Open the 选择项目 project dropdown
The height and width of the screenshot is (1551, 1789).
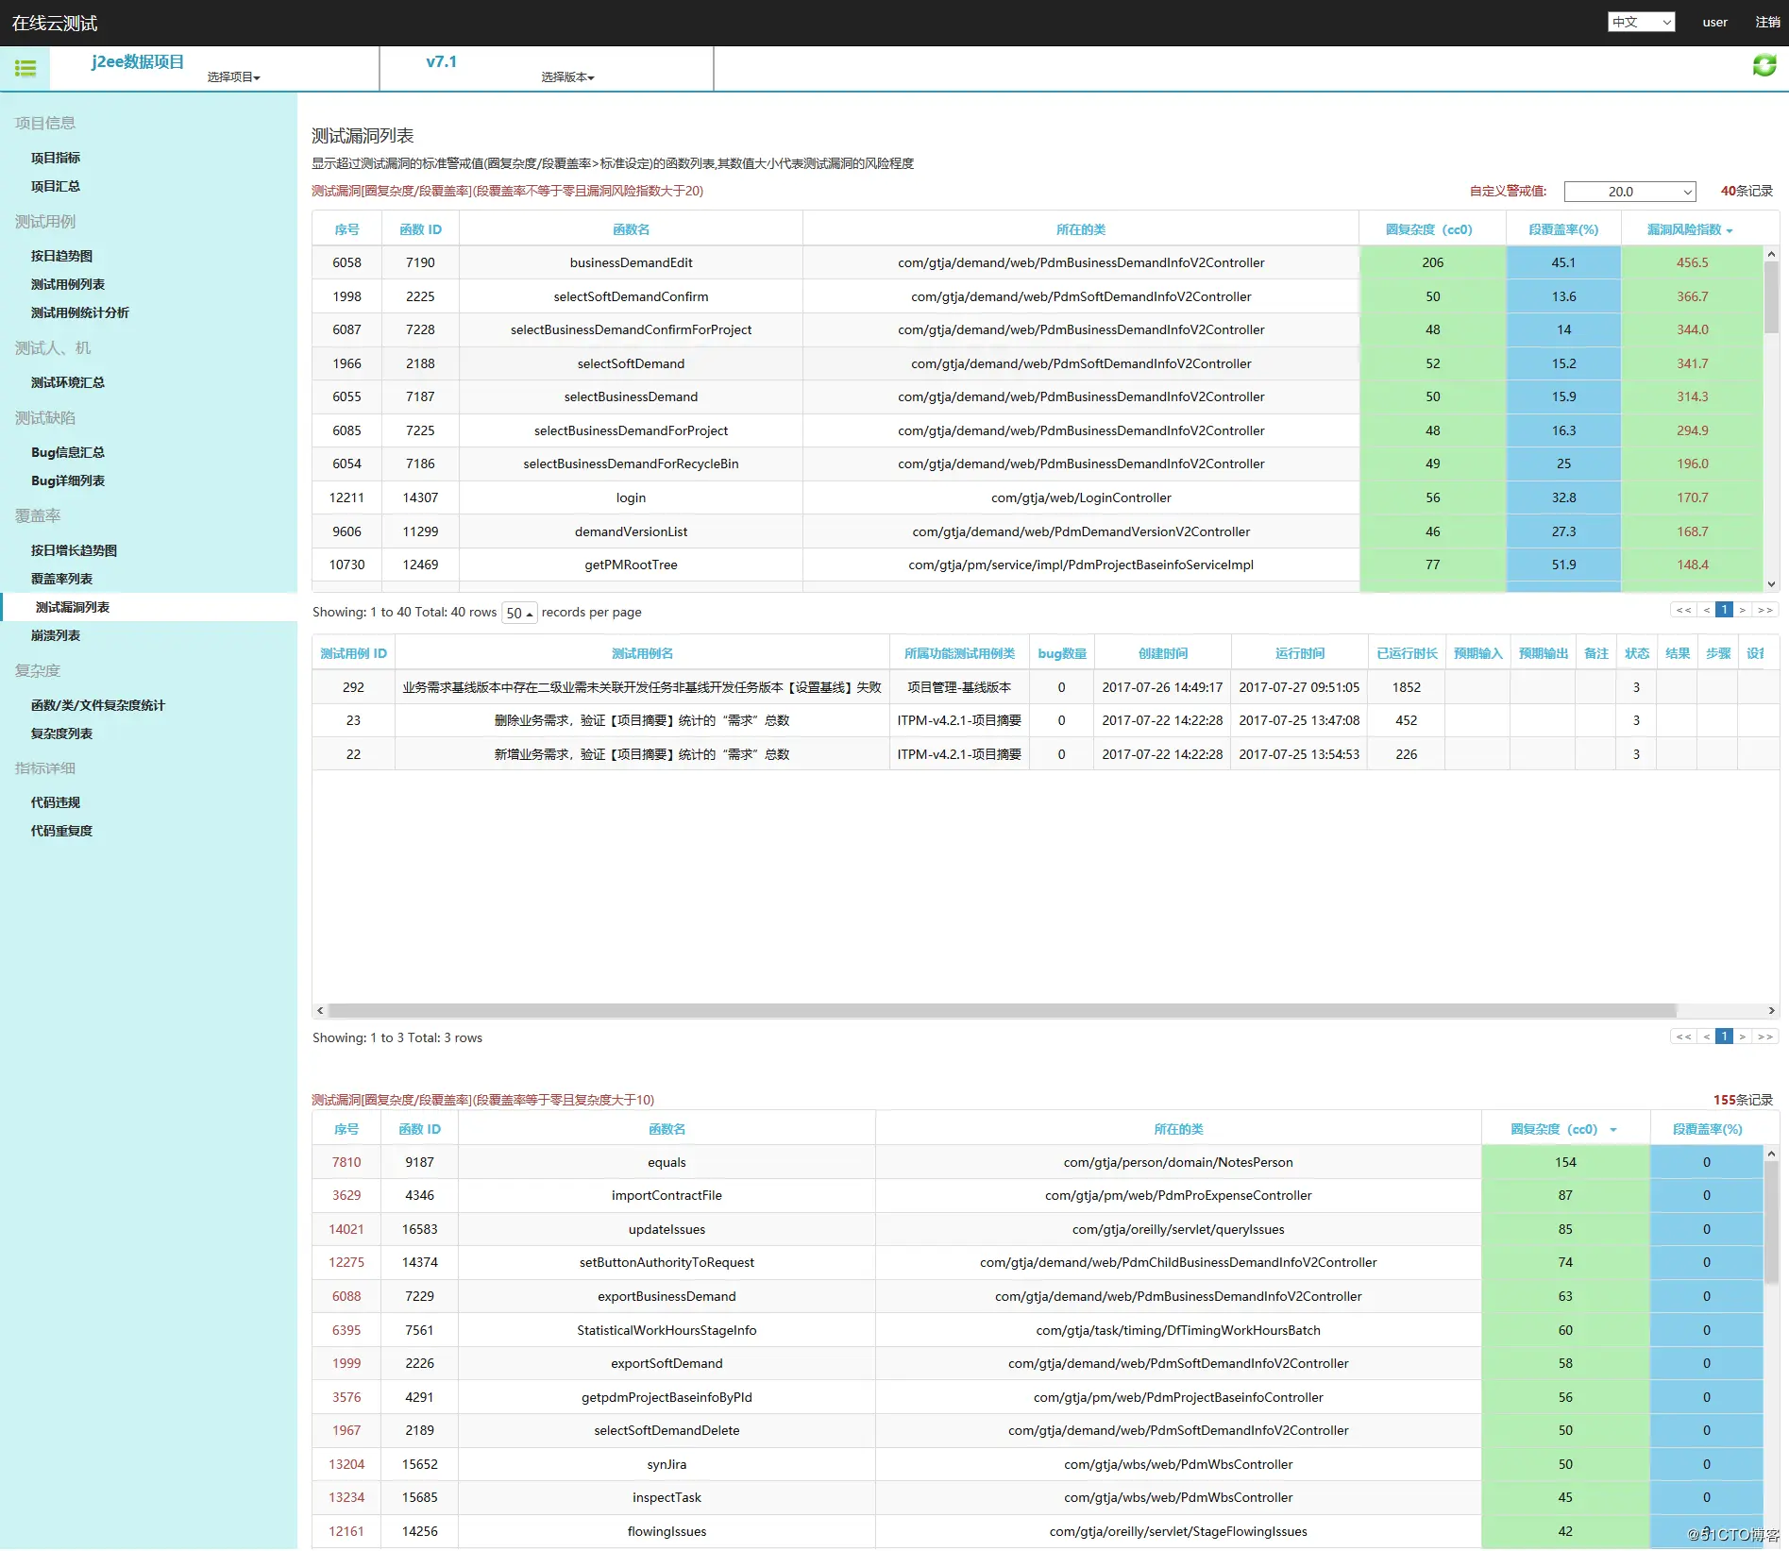233,77
